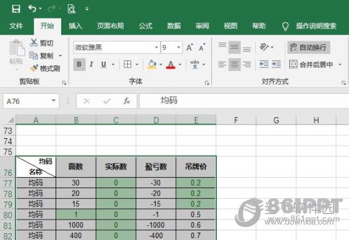Select the Format Painter brush

tap(34, 68)
